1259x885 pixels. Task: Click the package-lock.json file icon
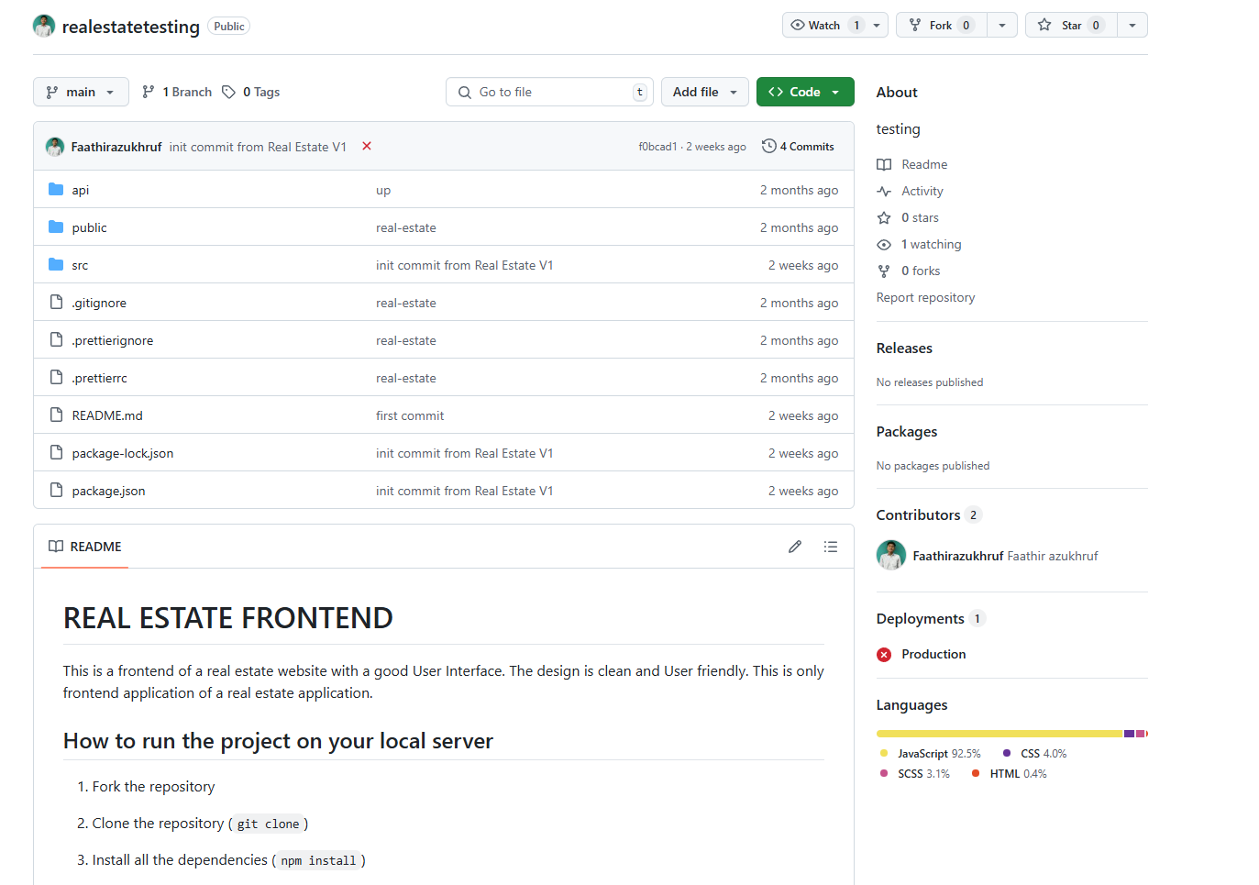pyautogui.click(x=56, y=453)
